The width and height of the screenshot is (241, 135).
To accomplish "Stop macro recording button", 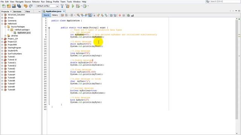I will point(124,15).
